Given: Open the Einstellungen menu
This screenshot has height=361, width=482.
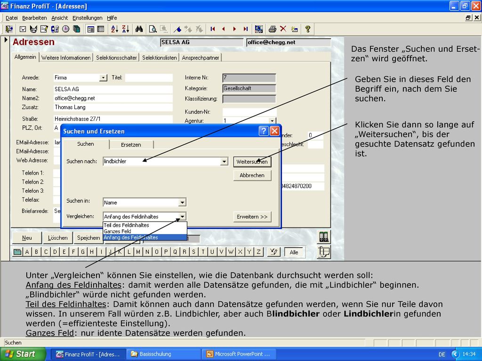Looking at the screenshot, I should coord(87,18).
